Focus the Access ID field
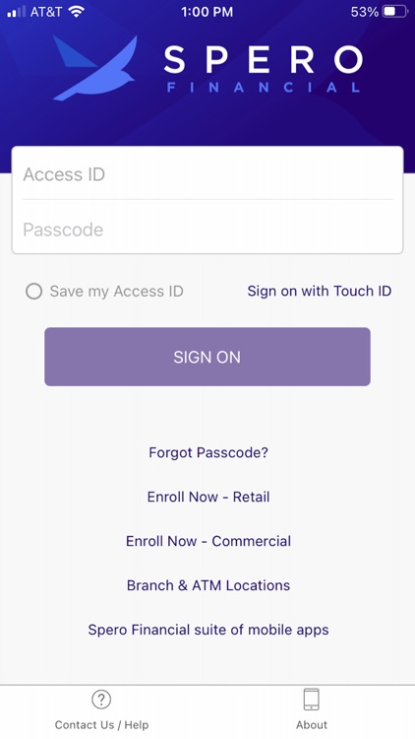Viewport: 415px width, 739px height. coord(207,173)
